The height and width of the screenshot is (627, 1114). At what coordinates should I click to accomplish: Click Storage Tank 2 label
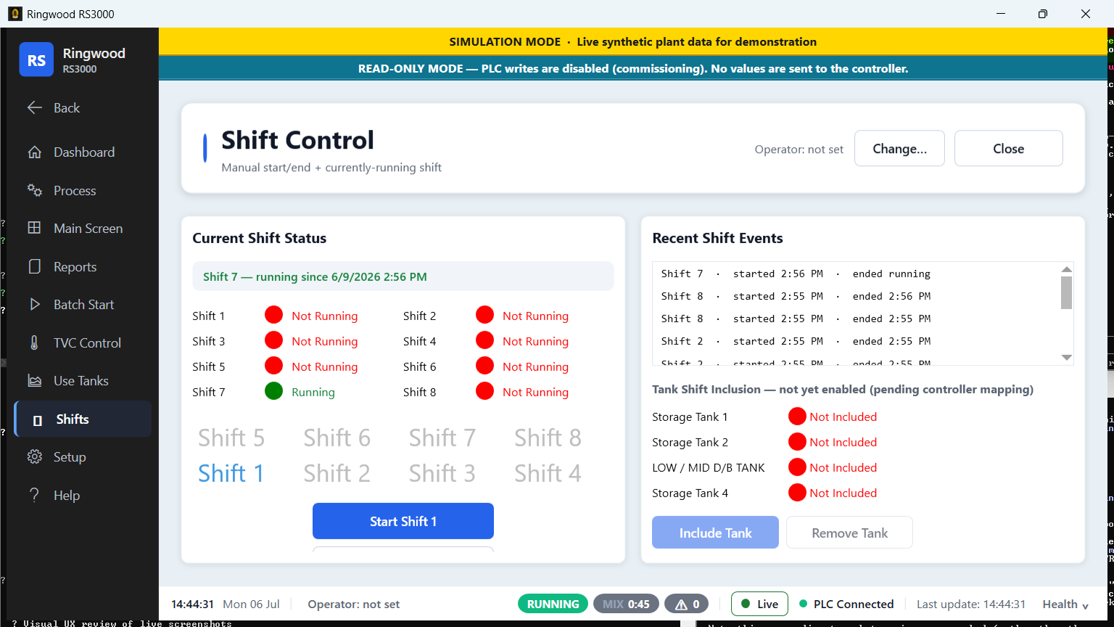pyautogui.click(x=690, y=442)
